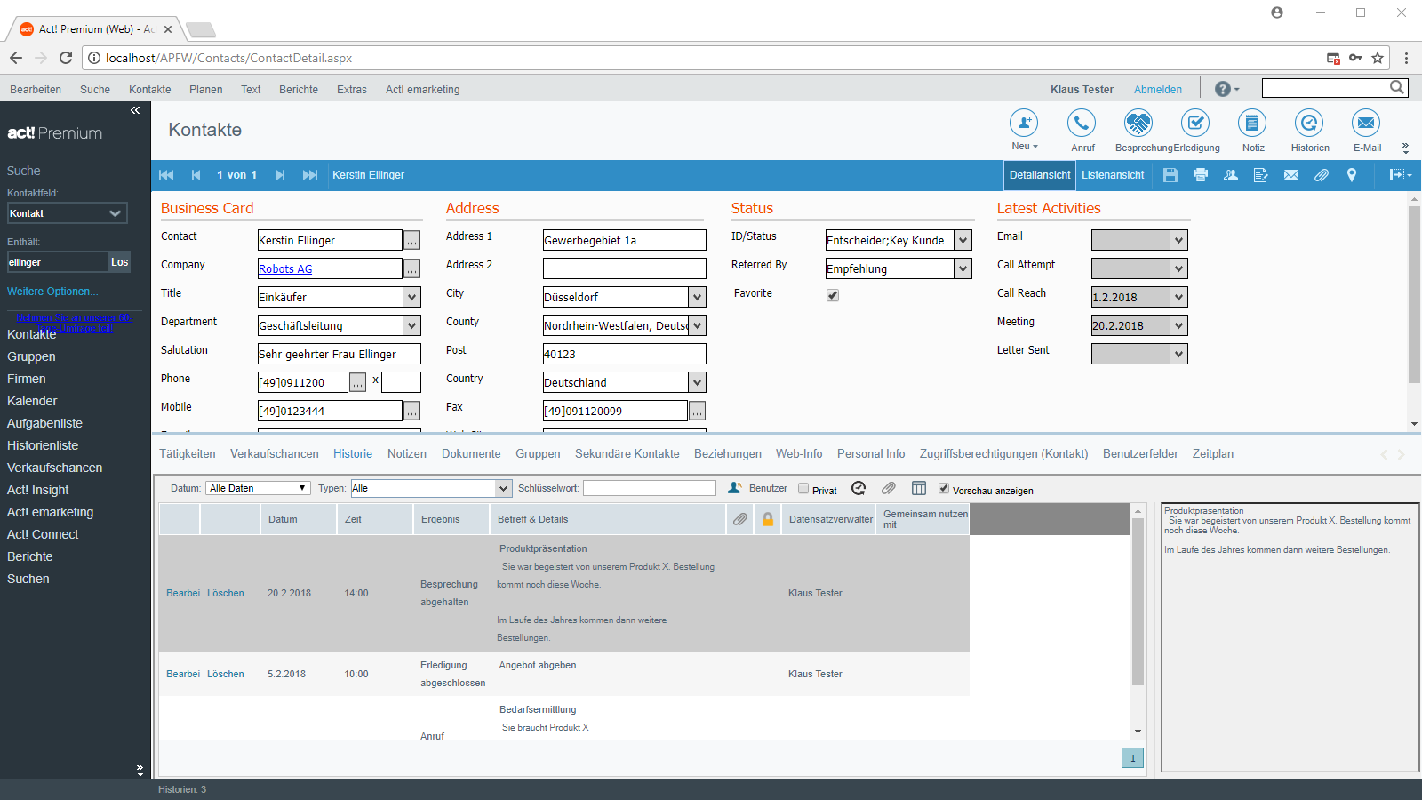Toggle the Favorite checkbox
This screenshot has height=800, width=1422.
[x=833, y=295]
